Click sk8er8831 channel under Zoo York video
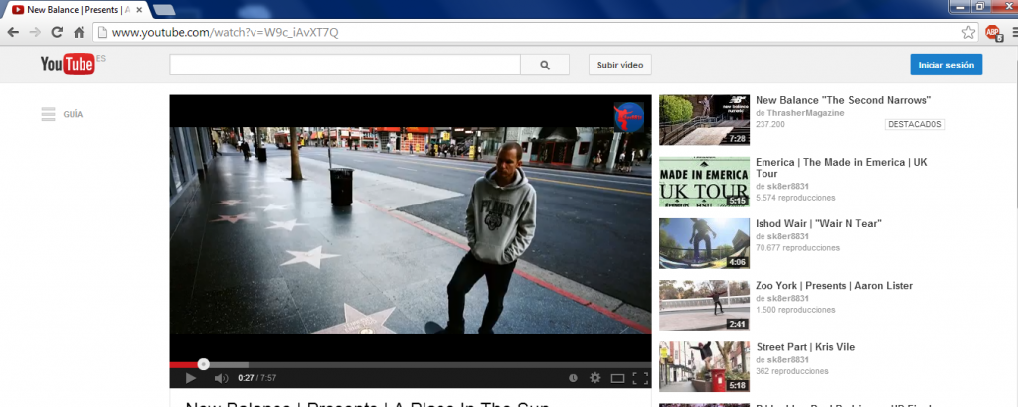 (787, 298)
